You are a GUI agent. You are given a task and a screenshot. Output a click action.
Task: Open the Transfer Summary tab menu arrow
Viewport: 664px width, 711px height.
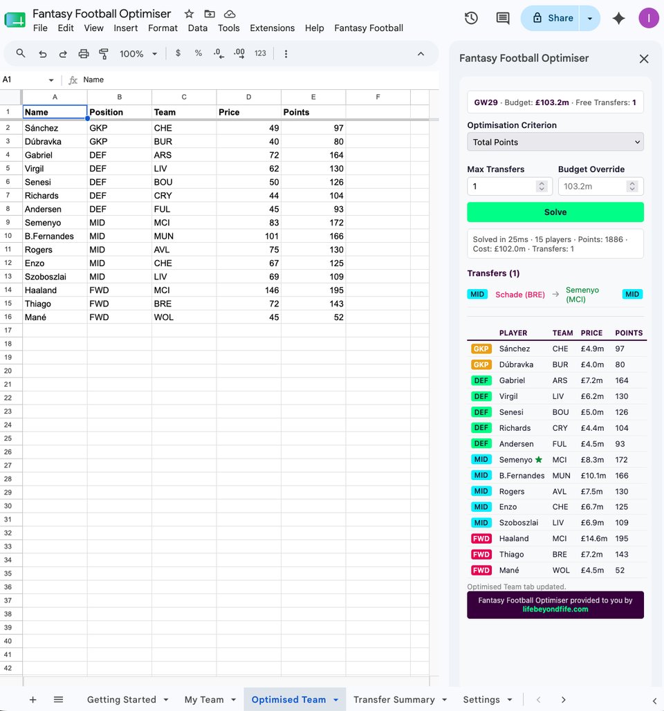tap(445, 700)
